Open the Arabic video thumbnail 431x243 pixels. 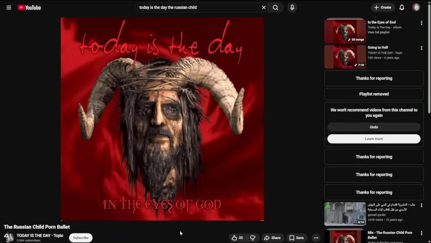click(x=345, y=214)
